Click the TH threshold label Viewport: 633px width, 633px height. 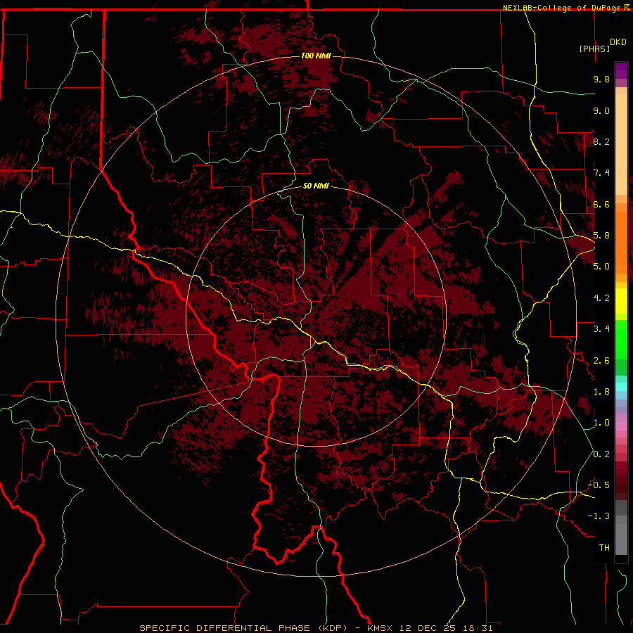click(x=604, y=548)
